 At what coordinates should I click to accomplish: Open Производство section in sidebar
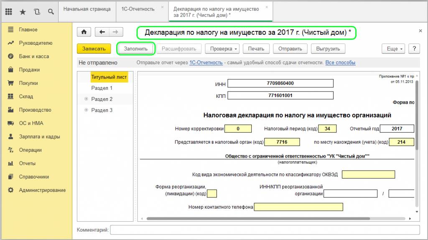tap(35, 110)
